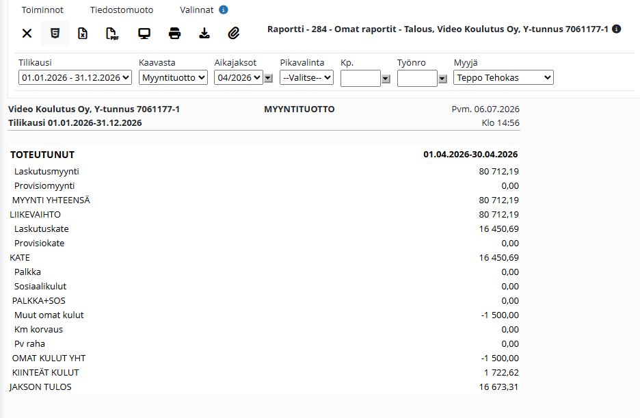Open the info icon next to Valinnat
640x418 pixels.
point(224,10)
